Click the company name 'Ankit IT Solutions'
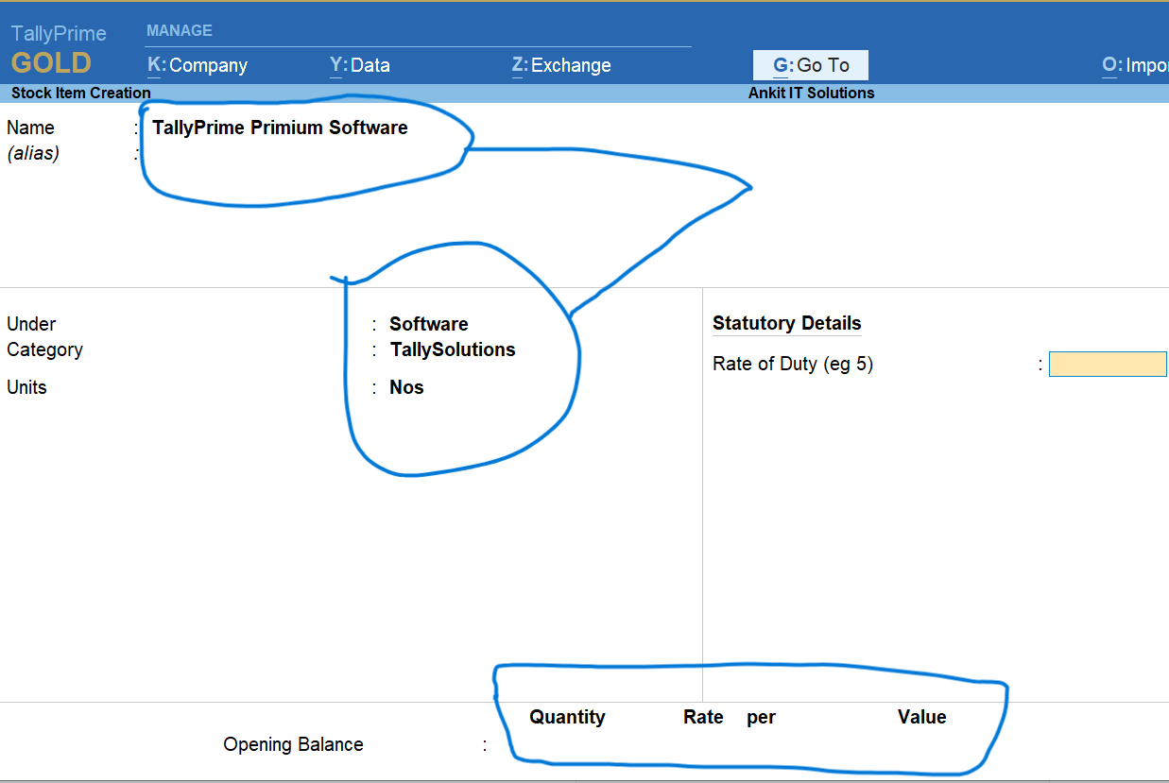Screen dimensions: 1169x783 click(x=812, y=93)
